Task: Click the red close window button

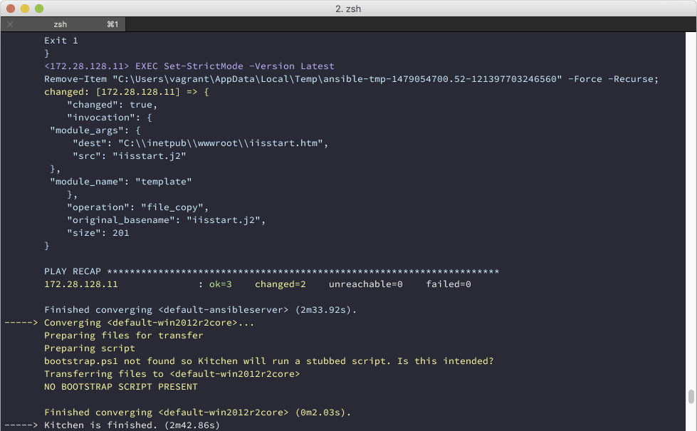Action: 11,8
